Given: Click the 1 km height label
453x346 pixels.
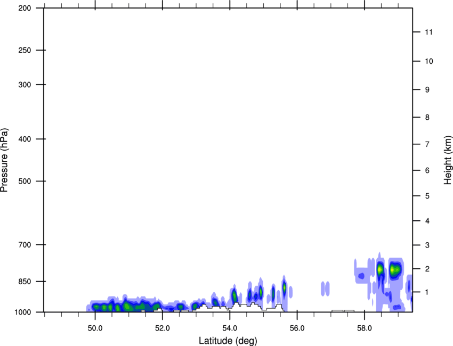Looking at the screenshot, I should point(427,292).
